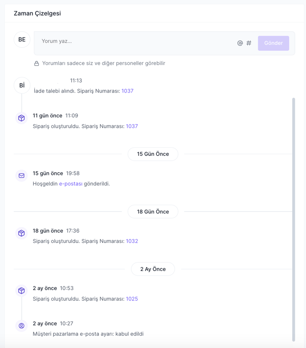Open the order number 1032 link
Screen dimensions: 306x348
[132, 241]
